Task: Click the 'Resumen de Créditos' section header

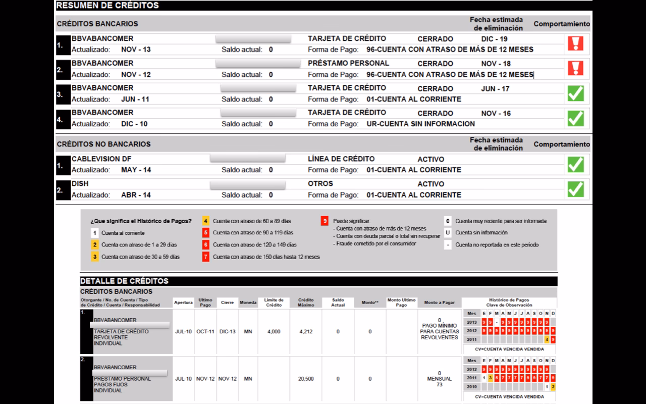Action: tap(107, 6)
